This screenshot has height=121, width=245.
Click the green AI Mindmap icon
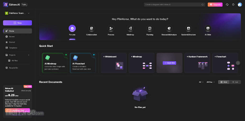tap(47, 58)
